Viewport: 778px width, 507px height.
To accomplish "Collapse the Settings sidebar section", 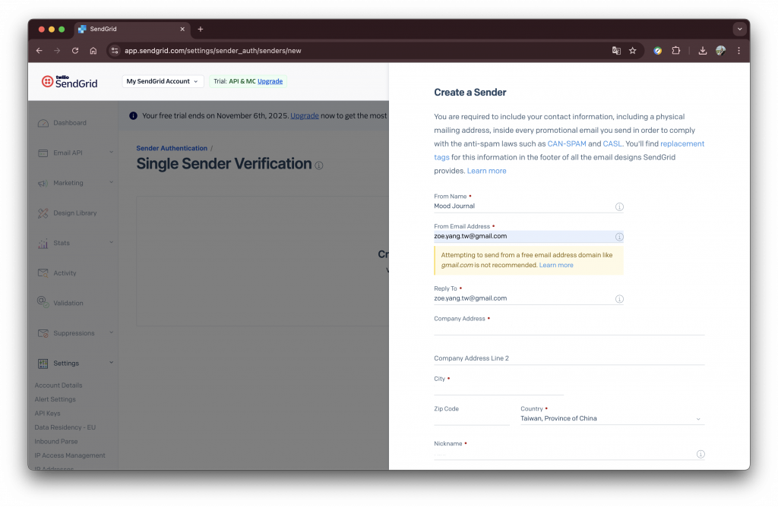I will 111,363.
